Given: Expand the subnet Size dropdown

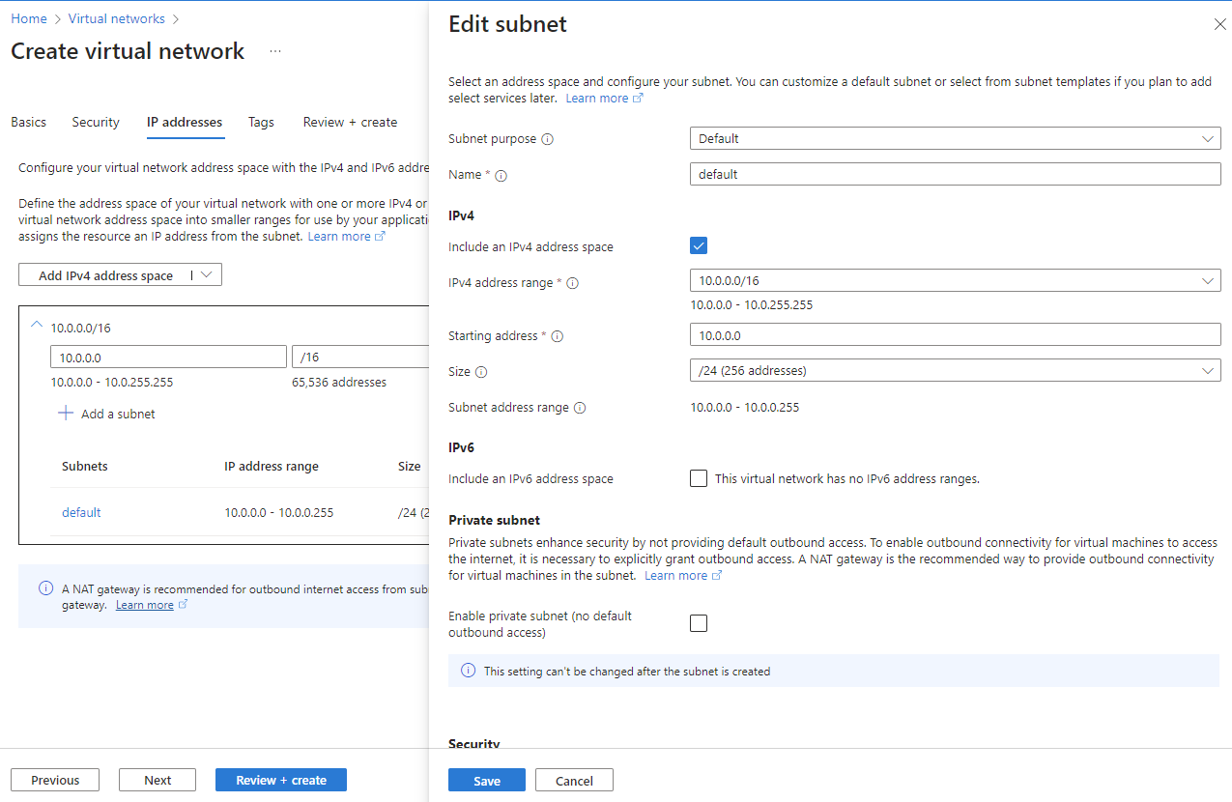Looking at the screenshot, I should coord(955,370).
